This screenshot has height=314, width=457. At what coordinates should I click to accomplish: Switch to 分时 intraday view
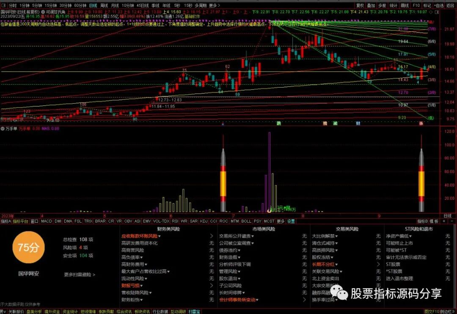13,6
